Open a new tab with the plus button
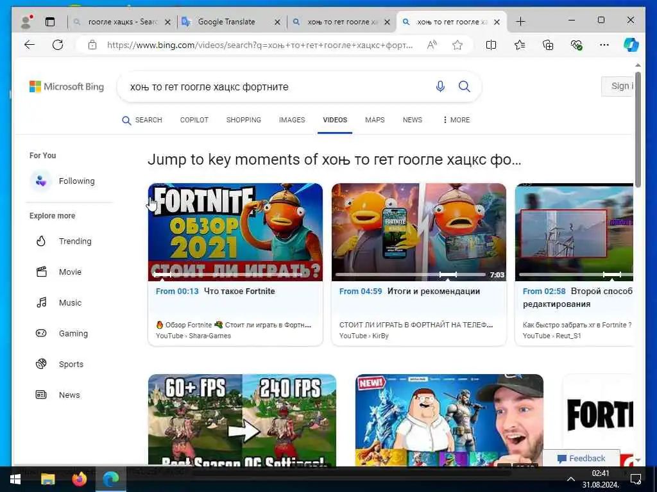This screenshot has height=492, width=657. pyautogui.click(x=520, y=21)
